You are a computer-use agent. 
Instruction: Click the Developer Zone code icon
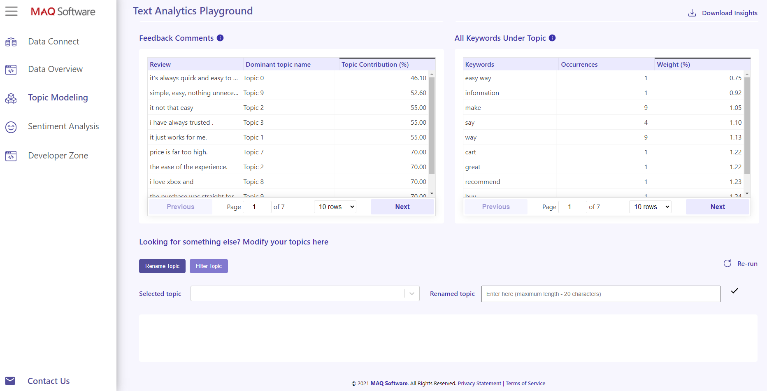click(11, 156)
